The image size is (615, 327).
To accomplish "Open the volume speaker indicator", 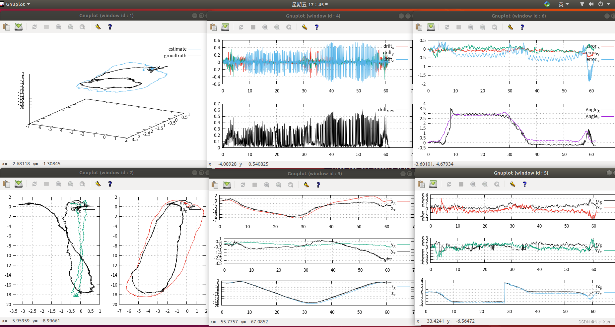I will 591,4.
